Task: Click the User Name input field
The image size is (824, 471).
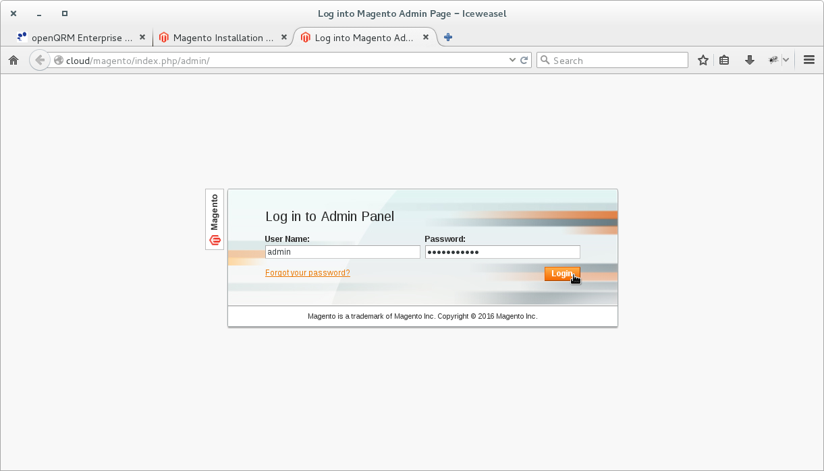Action: click(x=343, y=252)
